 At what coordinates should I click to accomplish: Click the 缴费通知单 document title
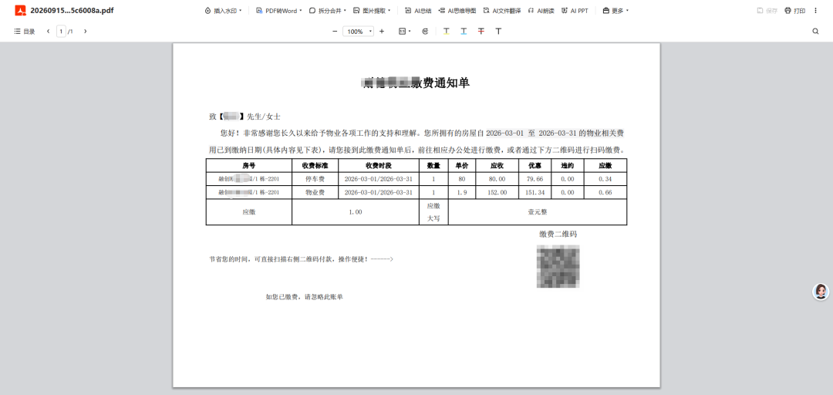tap(415, 83)
